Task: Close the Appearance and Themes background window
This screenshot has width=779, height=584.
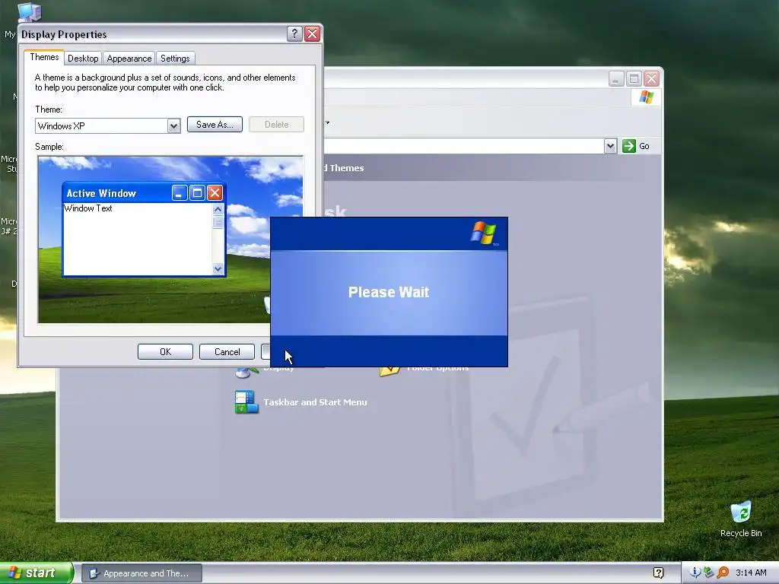Action: (651, 79)
